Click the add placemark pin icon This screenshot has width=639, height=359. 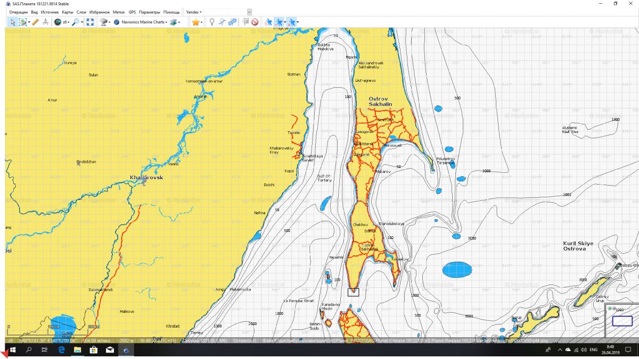(x=211, y=22)
